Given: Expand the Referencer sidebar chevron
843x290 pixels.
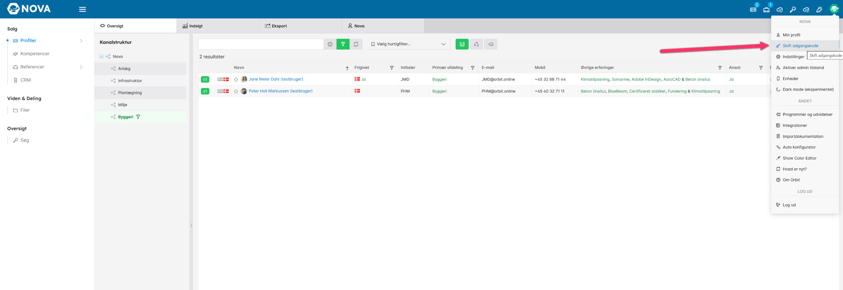Looking at the screenshot, I should (x=81, y=67).
